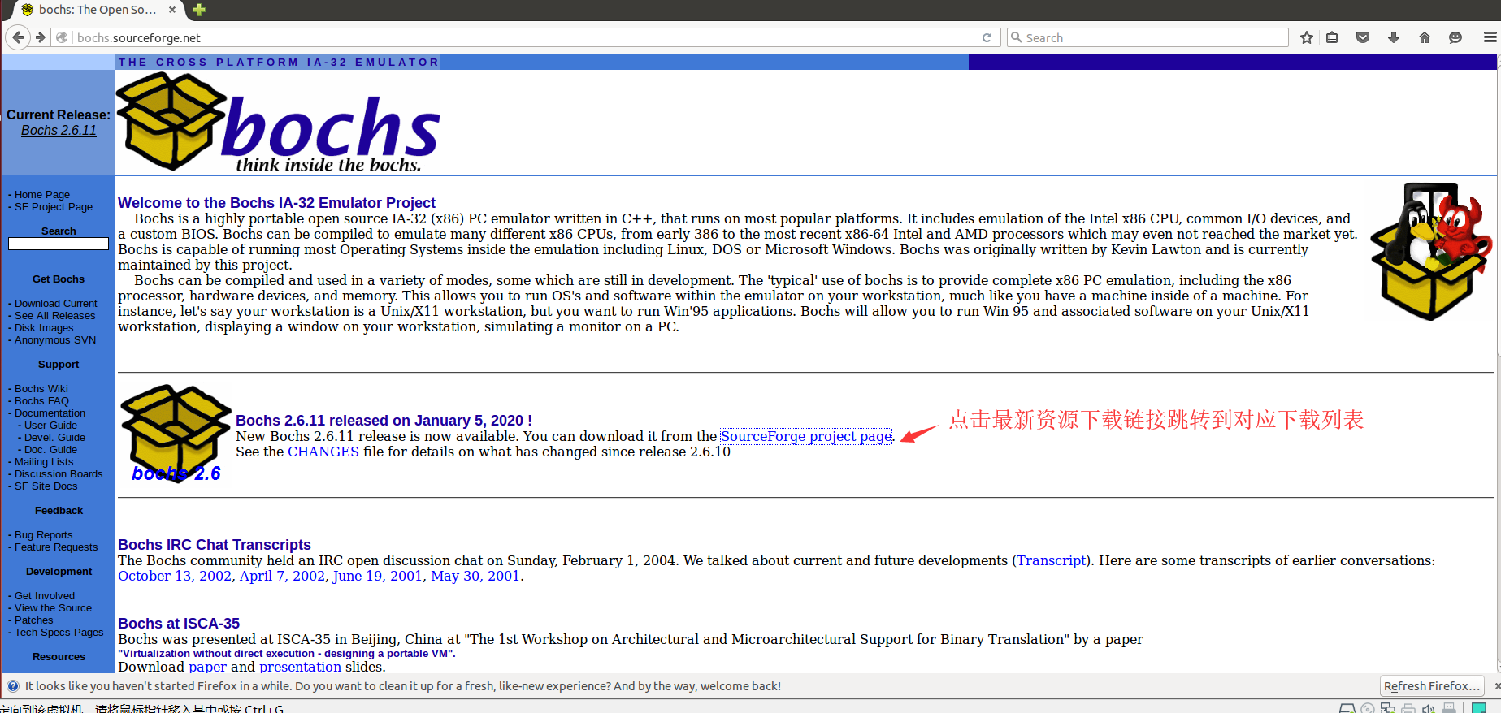Open the October 13, 2002 transcript
Viewport: 1501px width, 713px height.
point(175,576)
